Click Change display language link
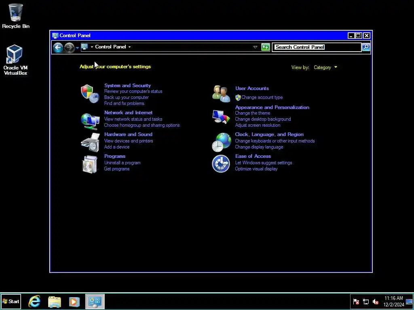Viewport: 414px width, 310px height. 259,147
